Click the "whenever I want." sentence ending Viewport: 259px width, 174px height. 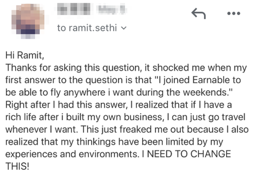[x=41, y=129]
